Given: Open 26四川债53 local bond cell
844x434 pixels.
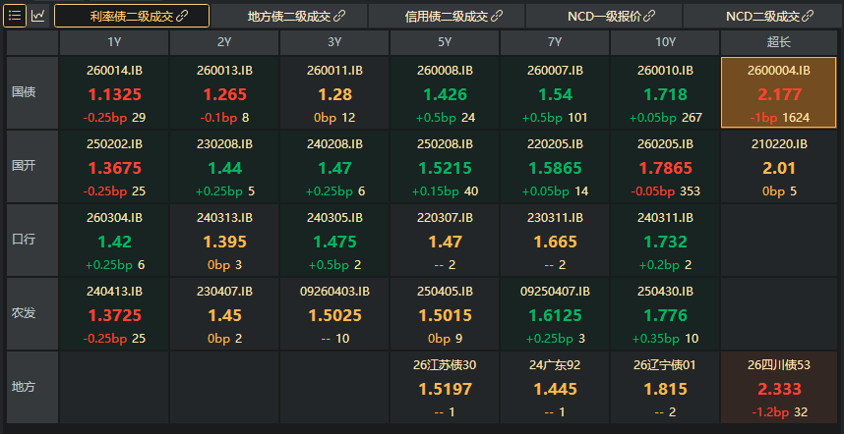Looking at the screenshot, I should [779, 387].
